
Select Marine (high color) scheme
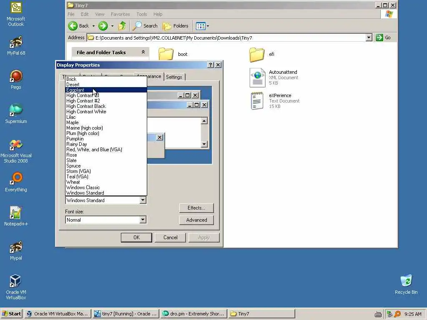(x=106, y=128)
